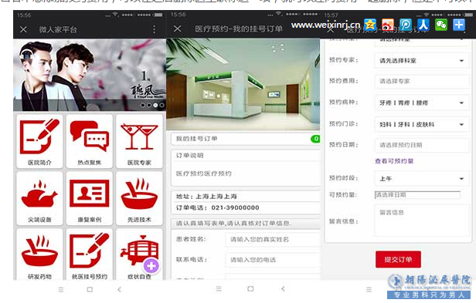
Task: Tap the singers banner image
Action: [x=90, y=75]
